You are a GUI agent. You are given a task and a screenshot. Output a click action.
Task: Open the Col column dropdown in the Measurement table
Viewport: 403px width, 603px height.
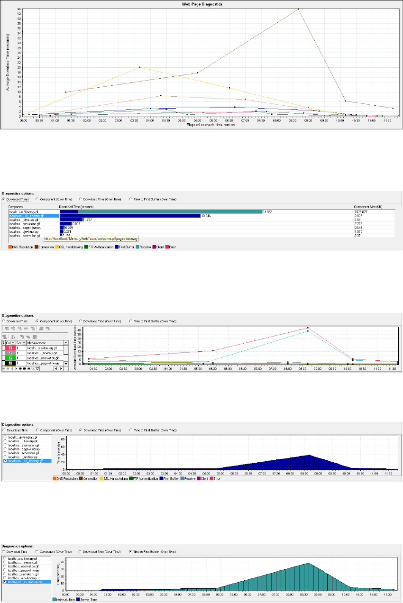[x=13, y=342]
